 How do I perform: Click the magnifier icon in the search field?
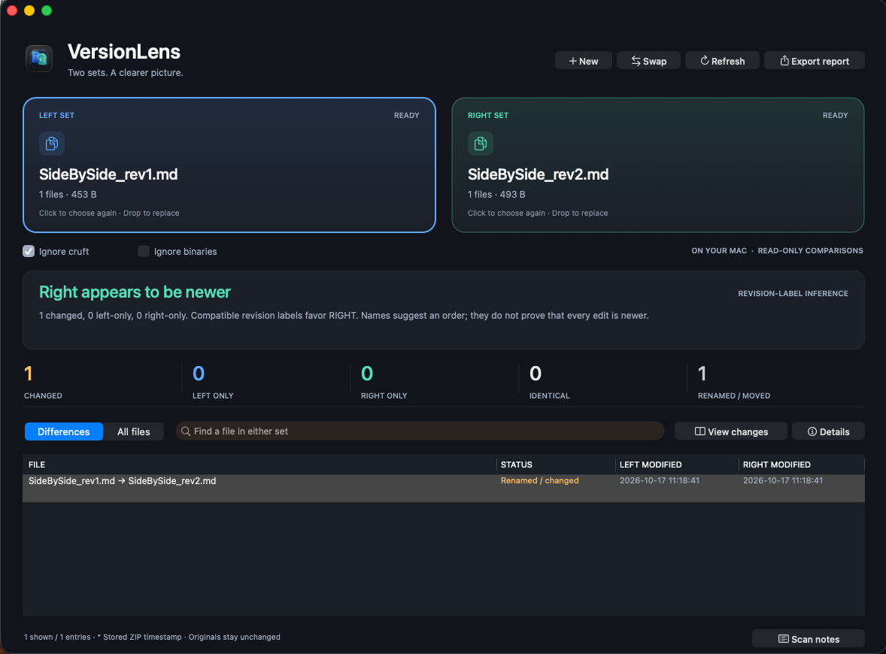185,431
